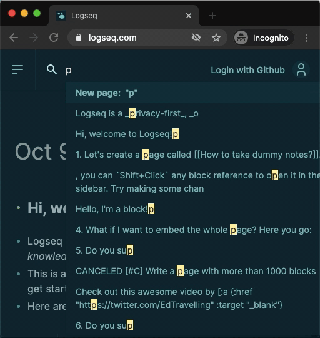Click the lock icon for site info

click(79, 38)
